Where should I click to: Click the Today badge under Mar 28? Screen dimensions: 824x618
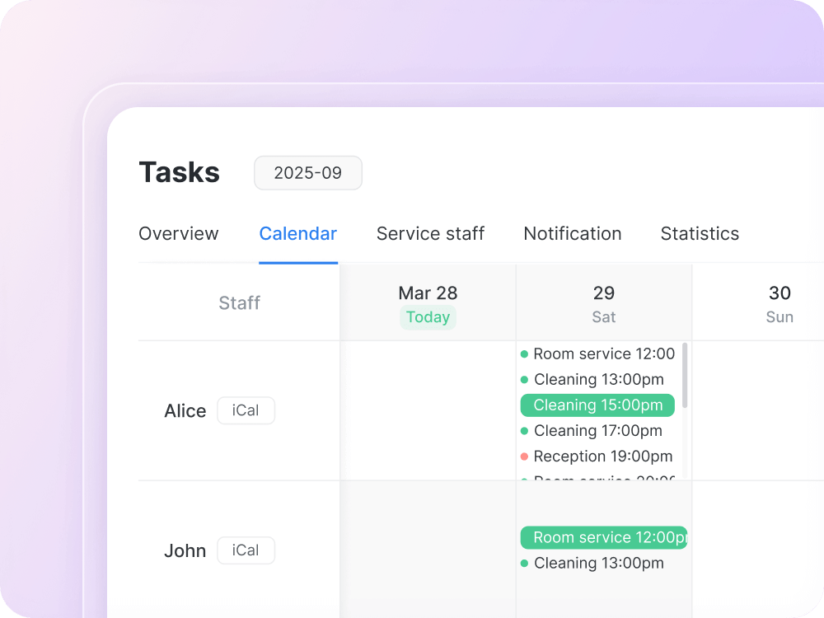(428, 316)
